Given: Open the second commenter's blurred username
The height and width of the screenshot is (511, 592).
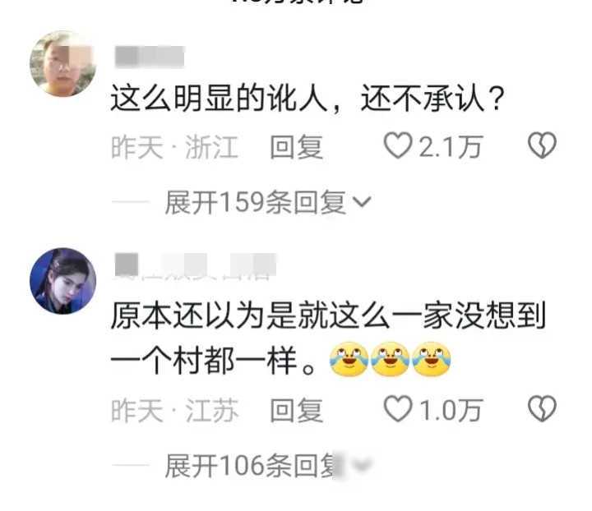Looking at the screenshot, I should pyautogui.click(x=195, y=265).
